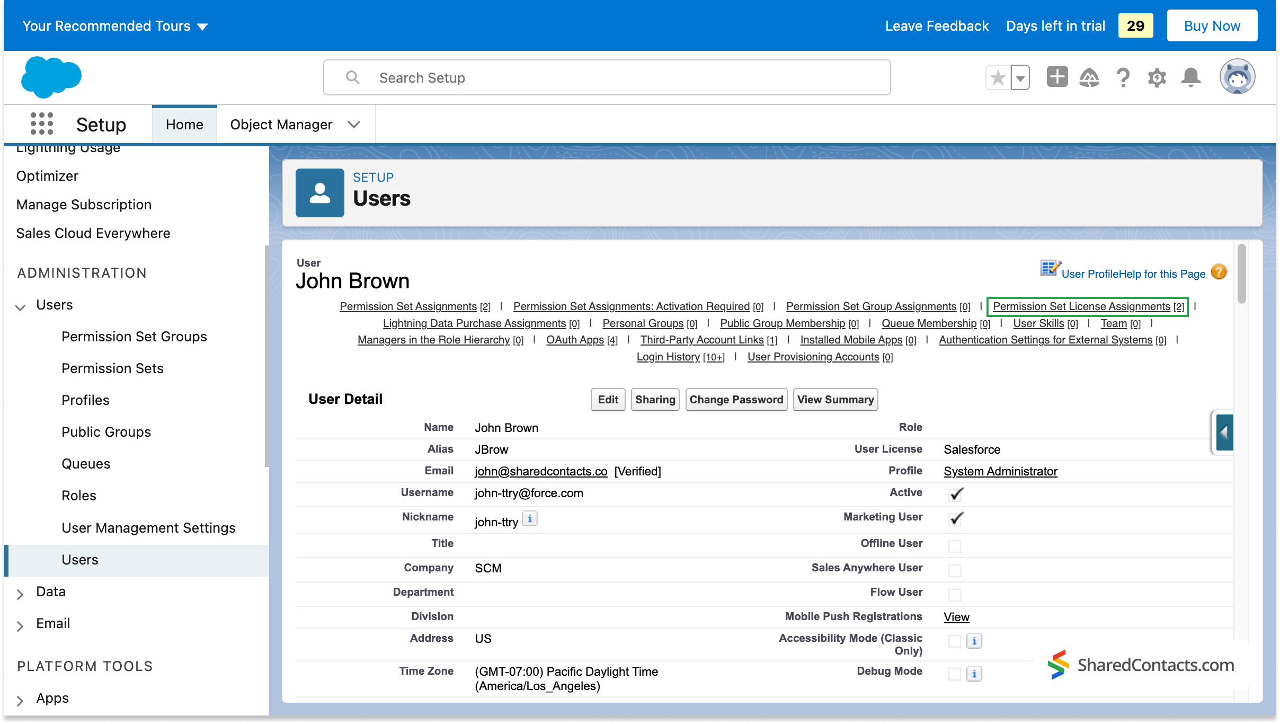Click the search magnifier icon
1280x724 pixels.
(x=352, y=77)
